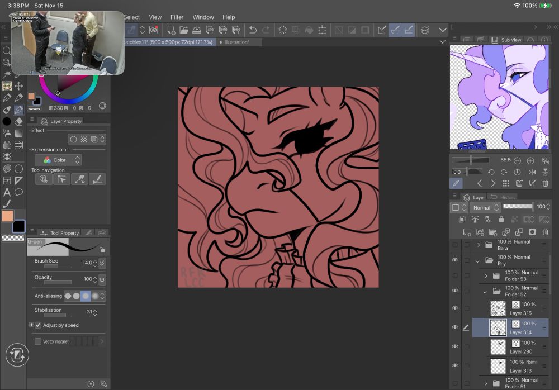
Task: Select the Eraser tool in the toolbox
Action: point(18,121)
